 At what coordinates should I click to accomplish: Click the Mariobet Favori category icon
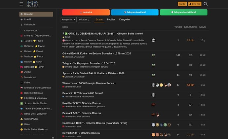click(21, 56)
